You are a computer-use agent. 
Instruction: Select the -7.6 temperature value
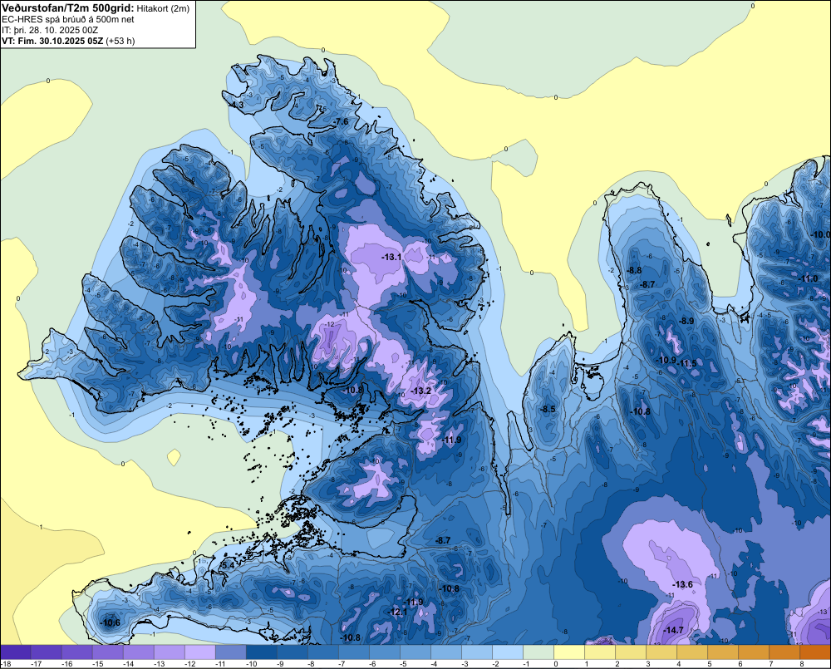pyautogui.click(x=342, y=122)
